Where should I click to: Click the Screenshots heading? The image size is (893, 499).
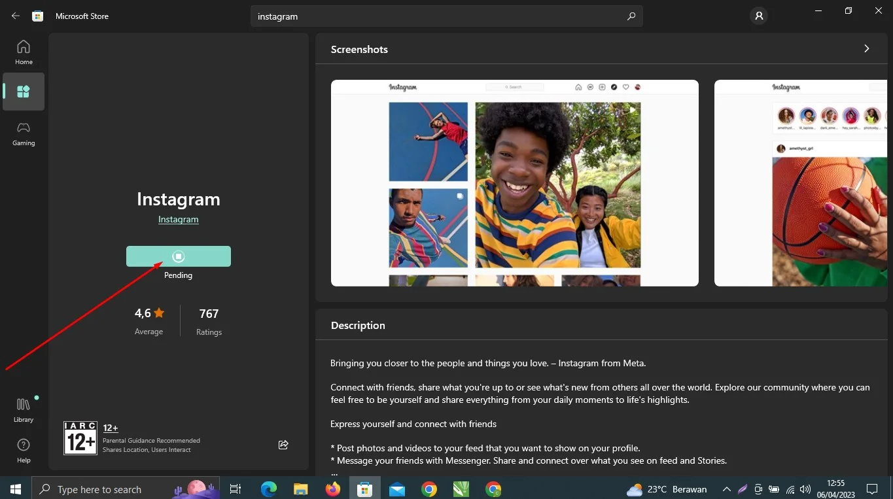[x=359, y=49]
